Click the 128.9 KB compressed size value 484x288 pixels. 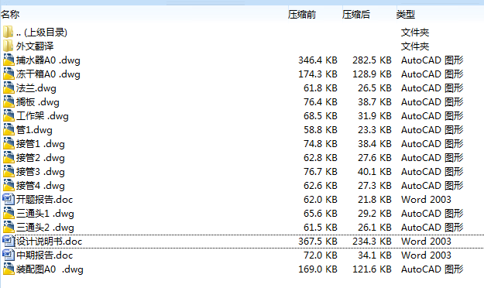tap(372, 74)
